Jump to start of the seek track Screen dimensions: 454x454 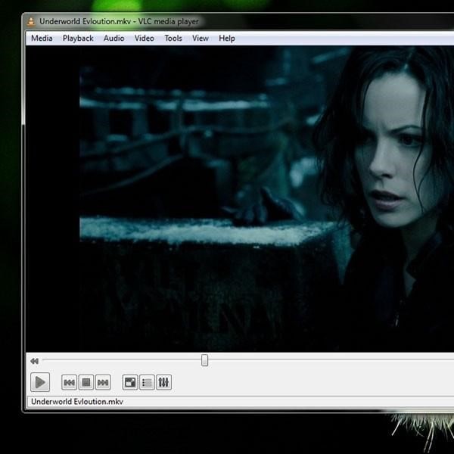(x=44, y=360)
